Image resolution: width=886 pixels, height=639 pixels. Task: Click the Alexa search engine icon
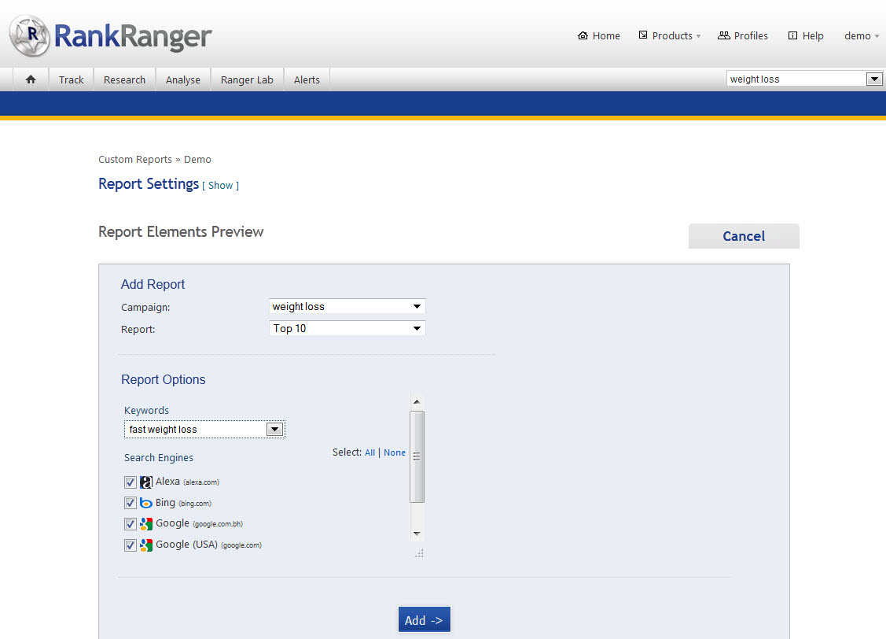(x=145, y=482)
